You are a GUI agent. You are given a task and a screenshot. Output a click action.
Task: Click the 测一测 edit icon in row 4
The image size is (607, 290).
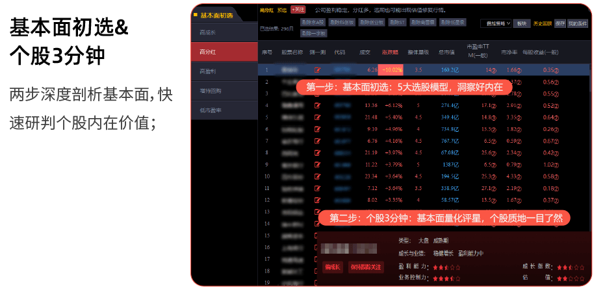coord(318,105)
